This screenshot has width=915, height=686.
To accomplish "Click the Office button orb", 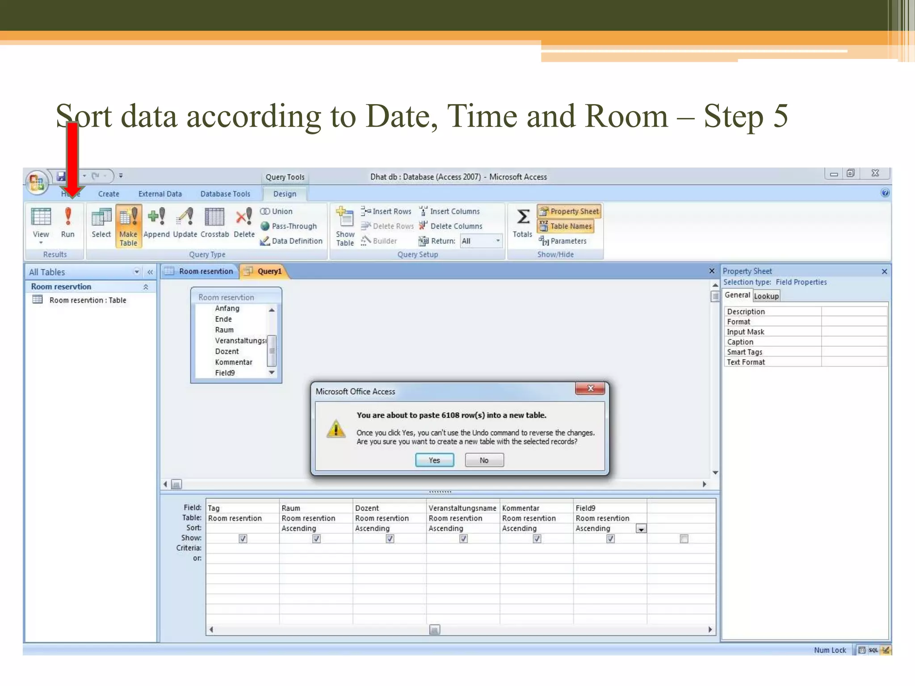I will [37, 182].
